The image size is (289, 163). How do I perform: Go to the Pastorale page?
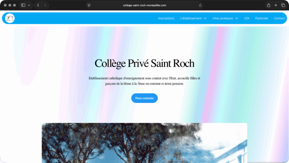(262, 18)
